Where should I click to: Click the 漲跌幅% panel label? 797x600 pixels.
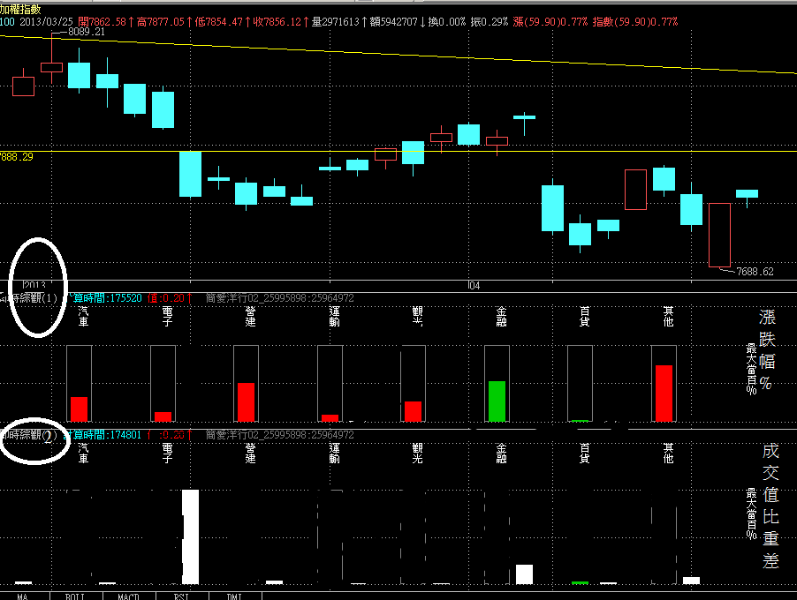click(x=765, y=349)
